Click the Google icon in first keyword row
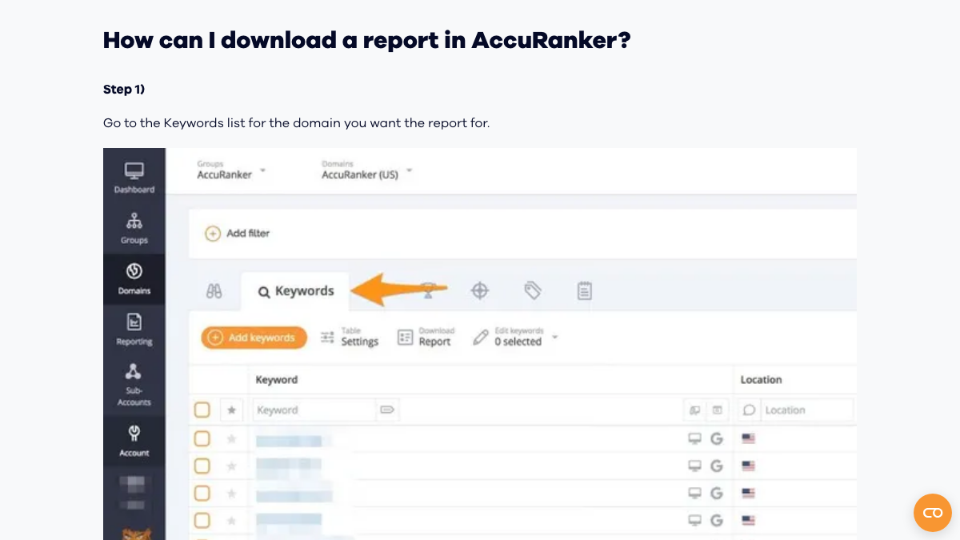960x540 pixels. coord(717,438)
